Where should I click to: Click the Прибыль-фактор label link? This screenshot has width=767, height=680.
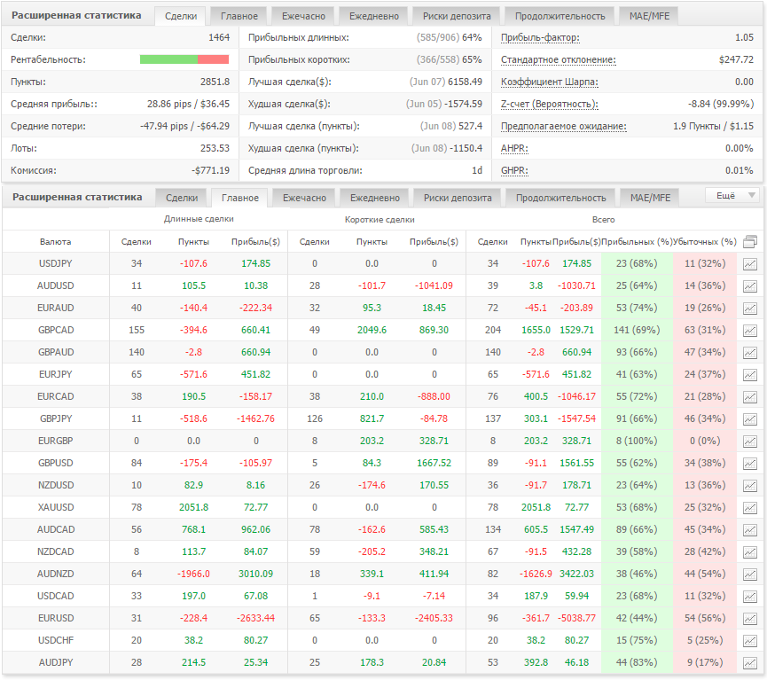pos(540,37)
